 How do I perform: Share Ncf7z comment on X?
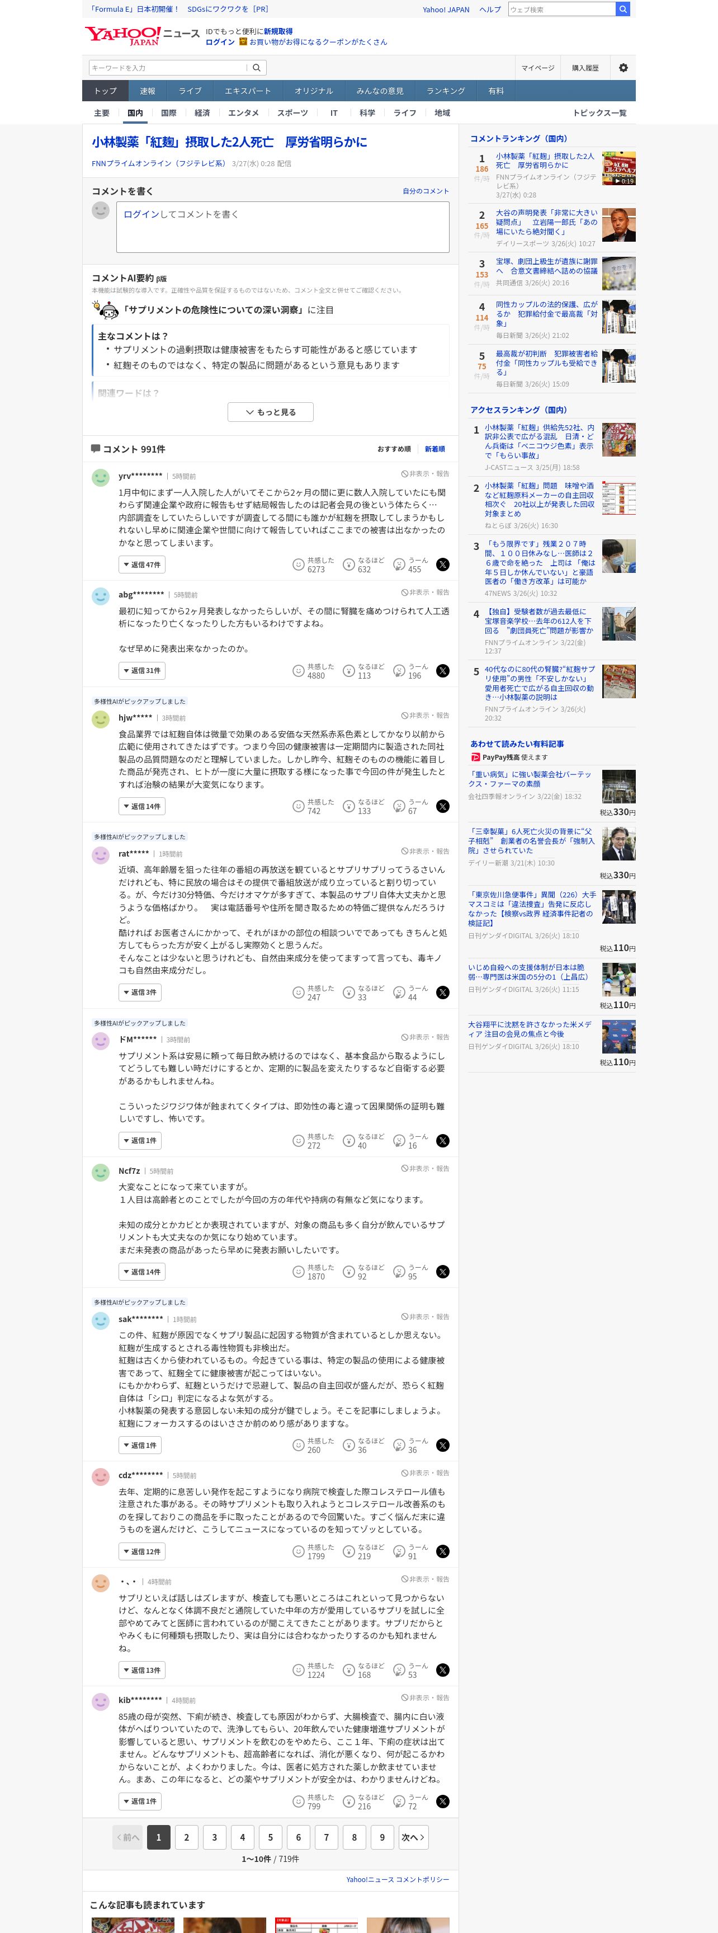[x=443, y=1272]
